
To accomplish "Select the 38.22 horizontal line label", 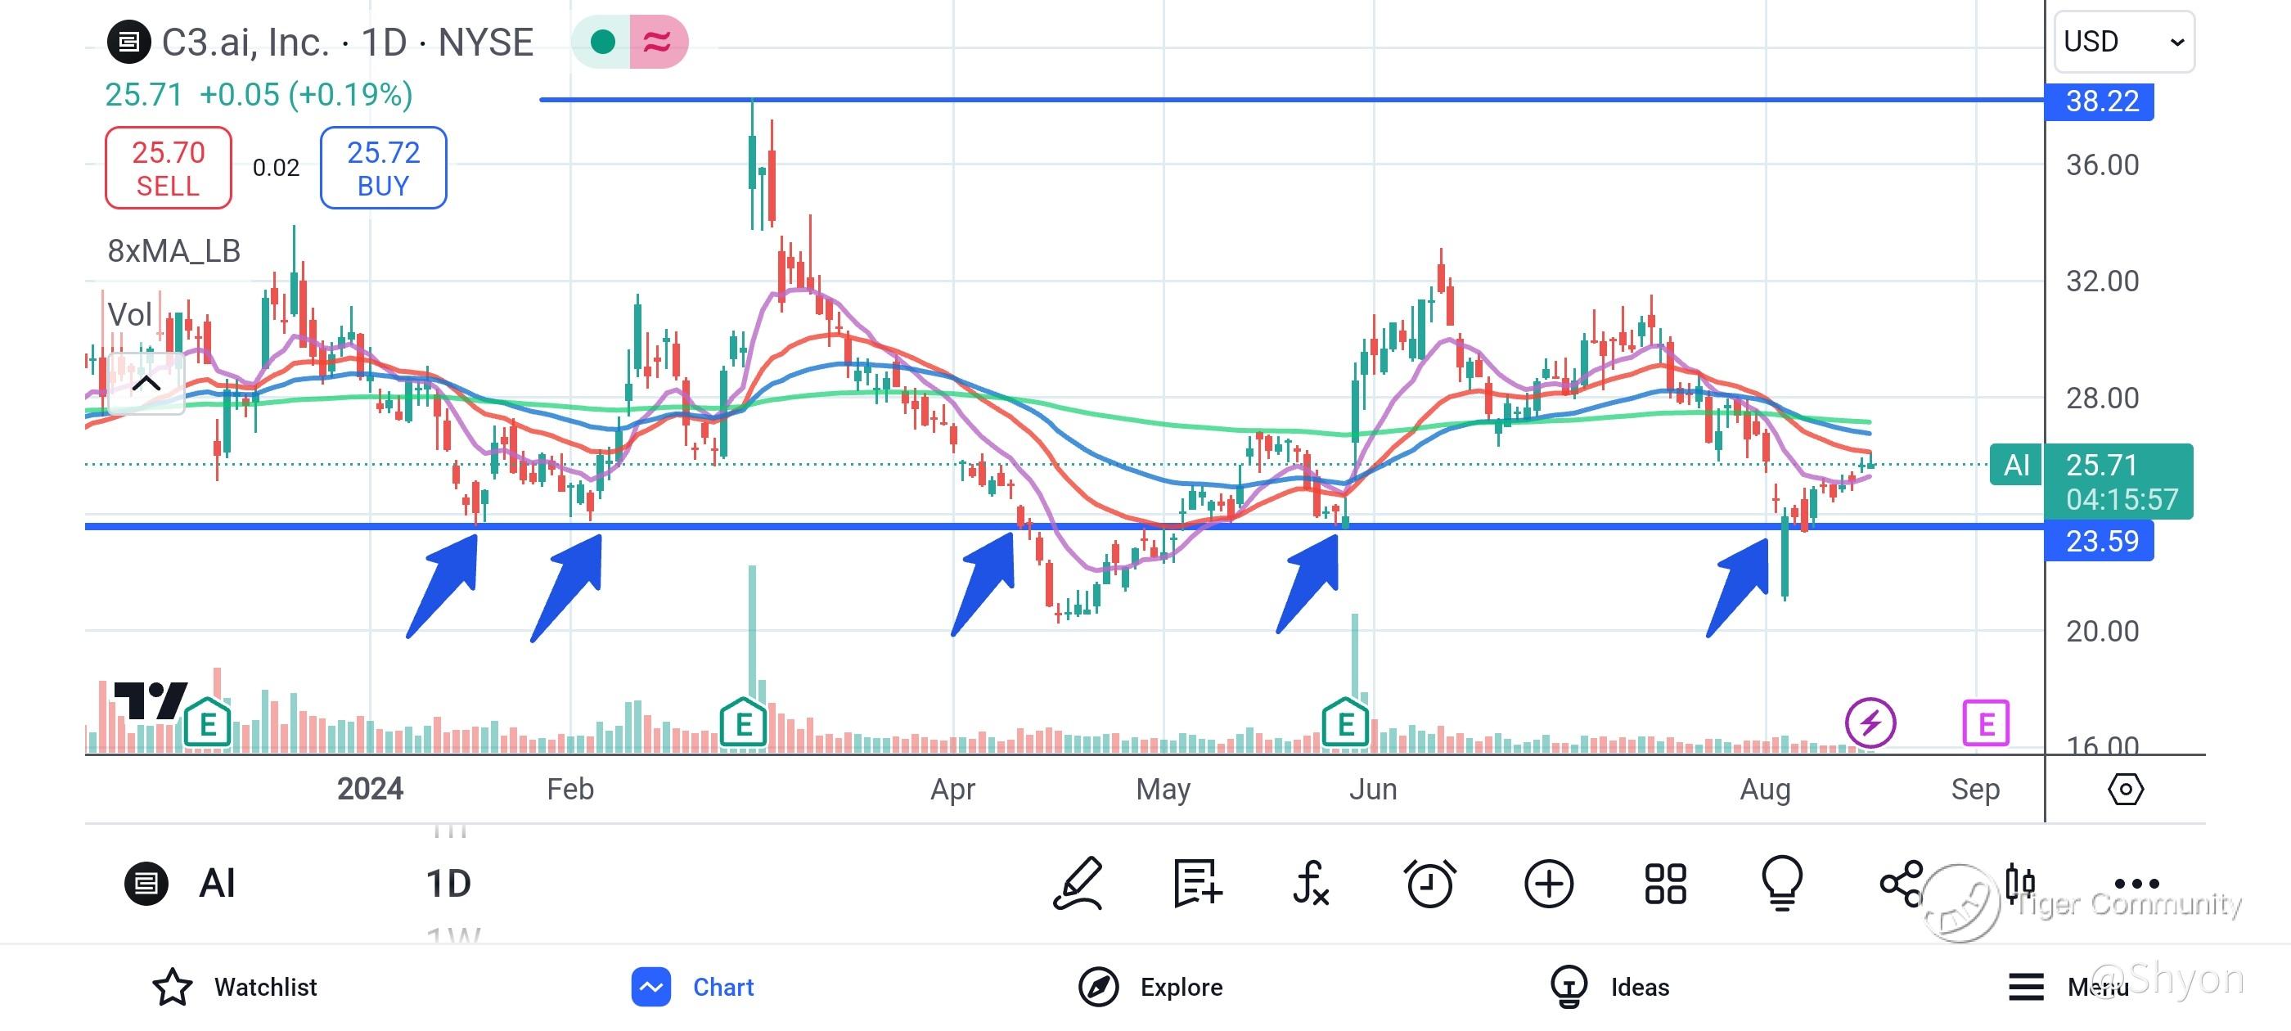I will pyautogui.click(x=2099, y=101).
